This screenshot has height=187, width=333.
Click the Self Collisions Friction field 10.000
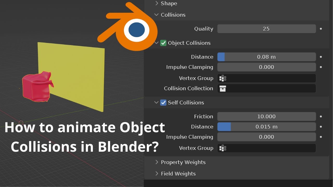[266, 116]
